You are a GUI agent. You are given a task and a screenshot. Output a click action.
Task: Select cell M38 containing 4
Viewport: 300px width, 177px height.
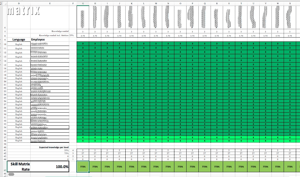click(156, 141)
